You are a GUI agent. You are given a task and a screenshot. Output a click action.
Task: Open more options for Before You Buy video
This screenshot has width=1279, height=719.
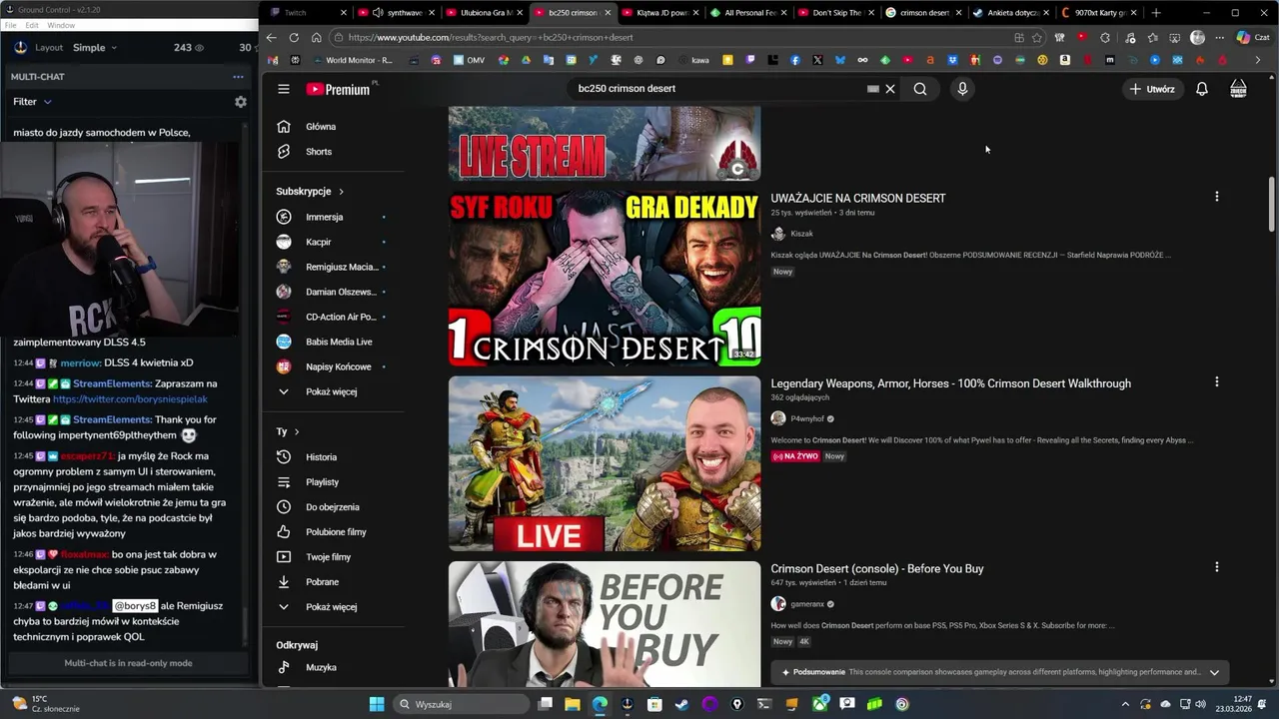pyautogui.click(x=1216, y=567)
